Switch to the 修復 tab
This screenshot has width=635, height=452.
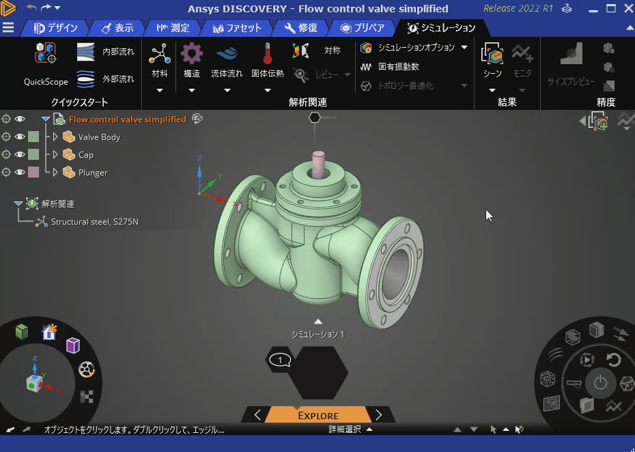(301, 28)
